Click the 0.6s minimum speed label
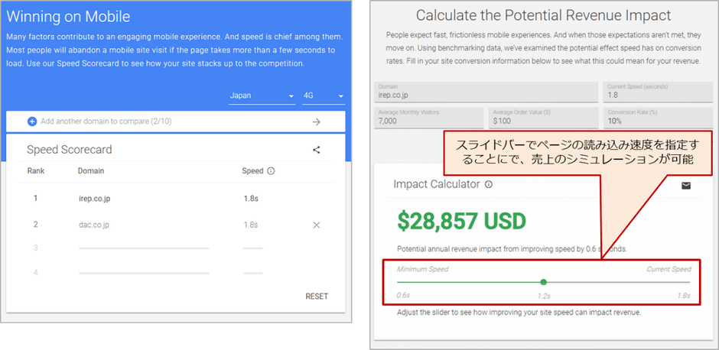The image size is (719, 350). click(x=404, y=296)
